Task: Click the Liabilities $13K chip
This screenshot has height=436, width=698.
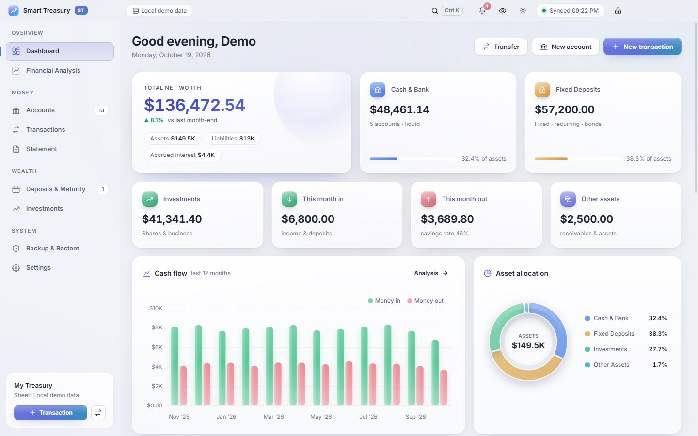Action: pos(233,139)
